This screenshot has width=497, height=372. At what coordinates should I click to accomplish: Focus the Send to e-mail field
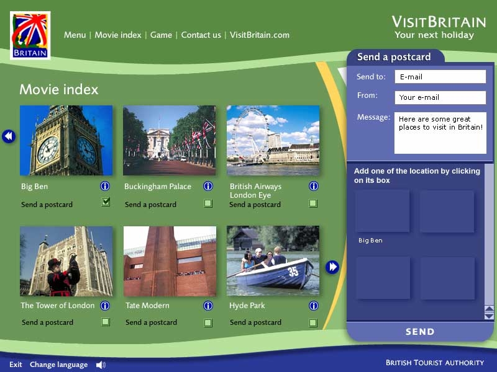(440, 76)
